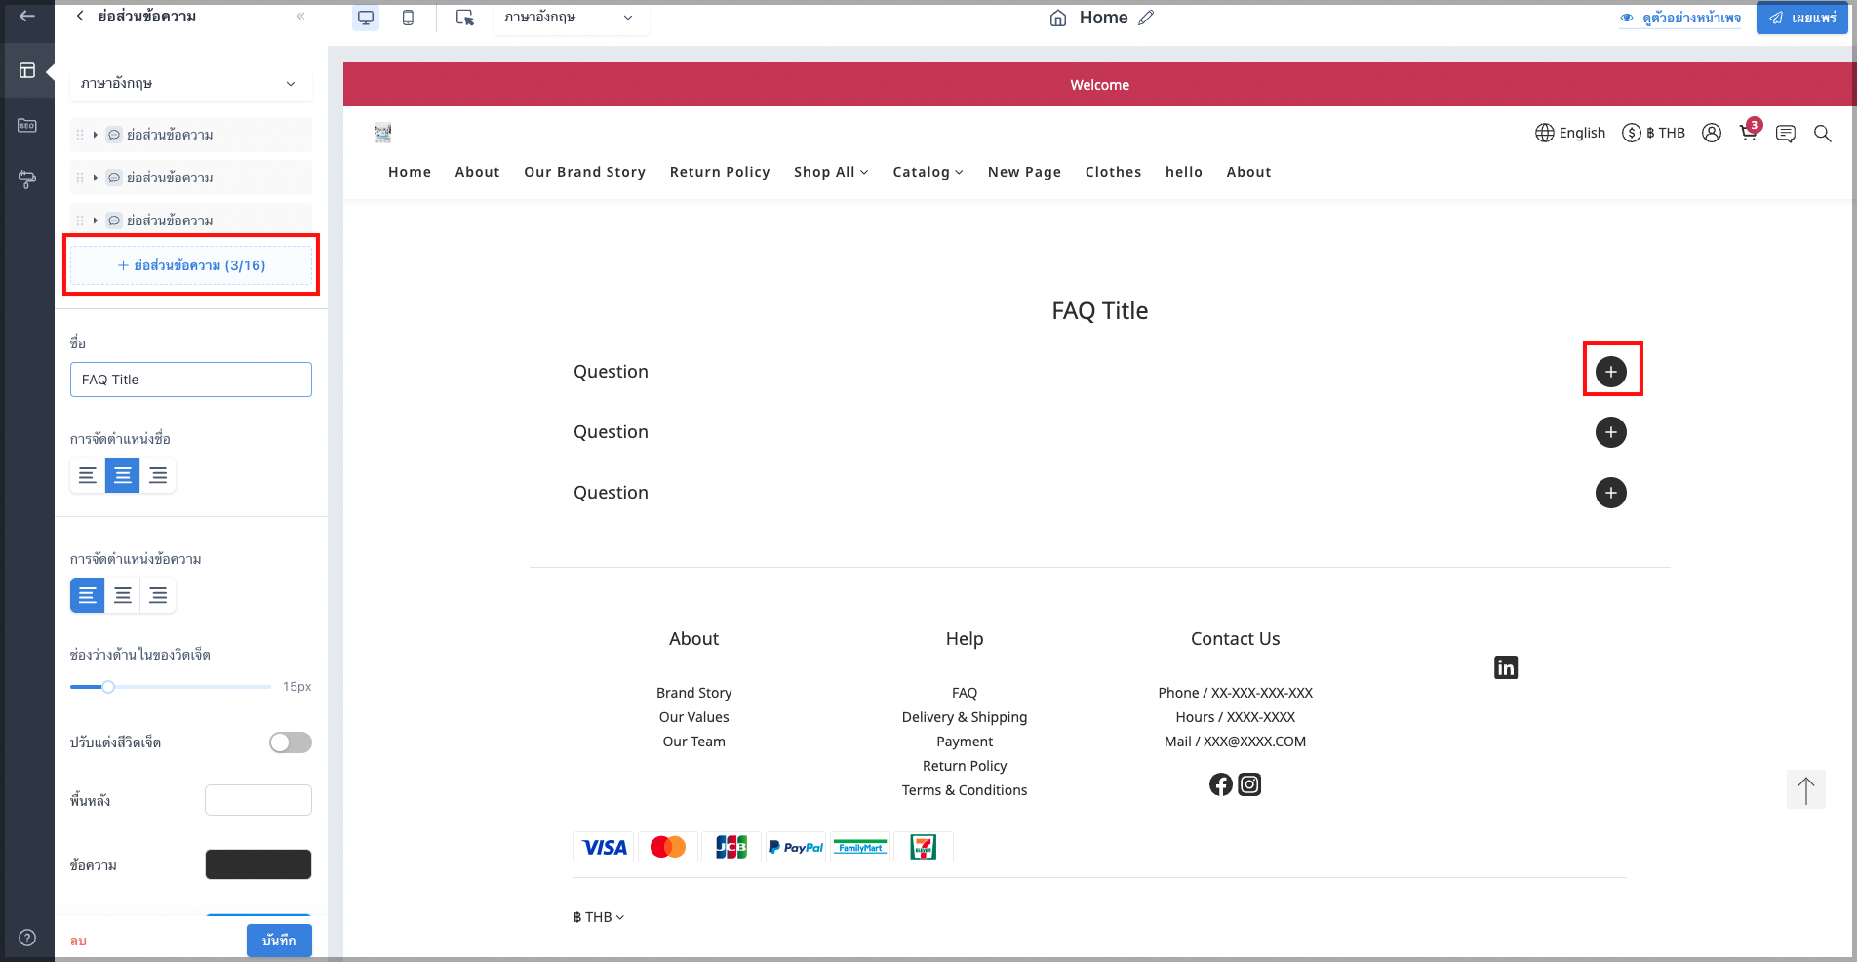Viewport: 1857px width, 962px height.
Task: Click the ลบ delete link
Action: tap(78, 942)
